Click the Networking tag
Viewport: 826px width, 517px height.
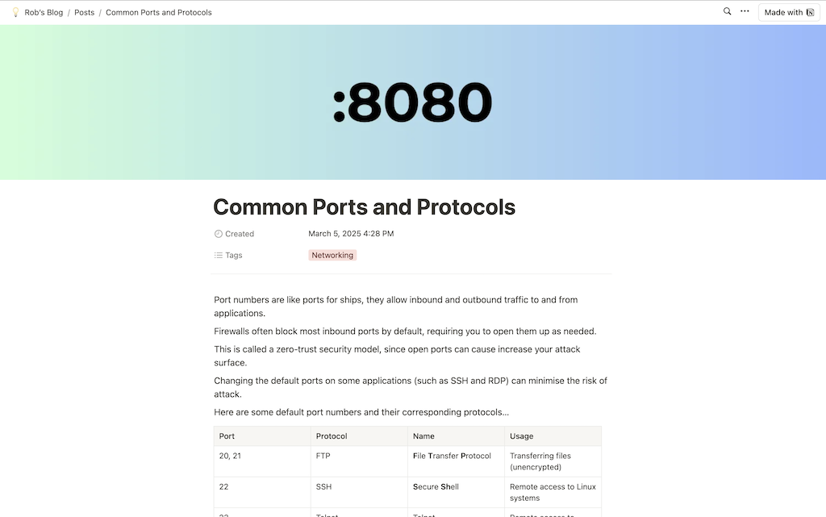tap(332, 255)
